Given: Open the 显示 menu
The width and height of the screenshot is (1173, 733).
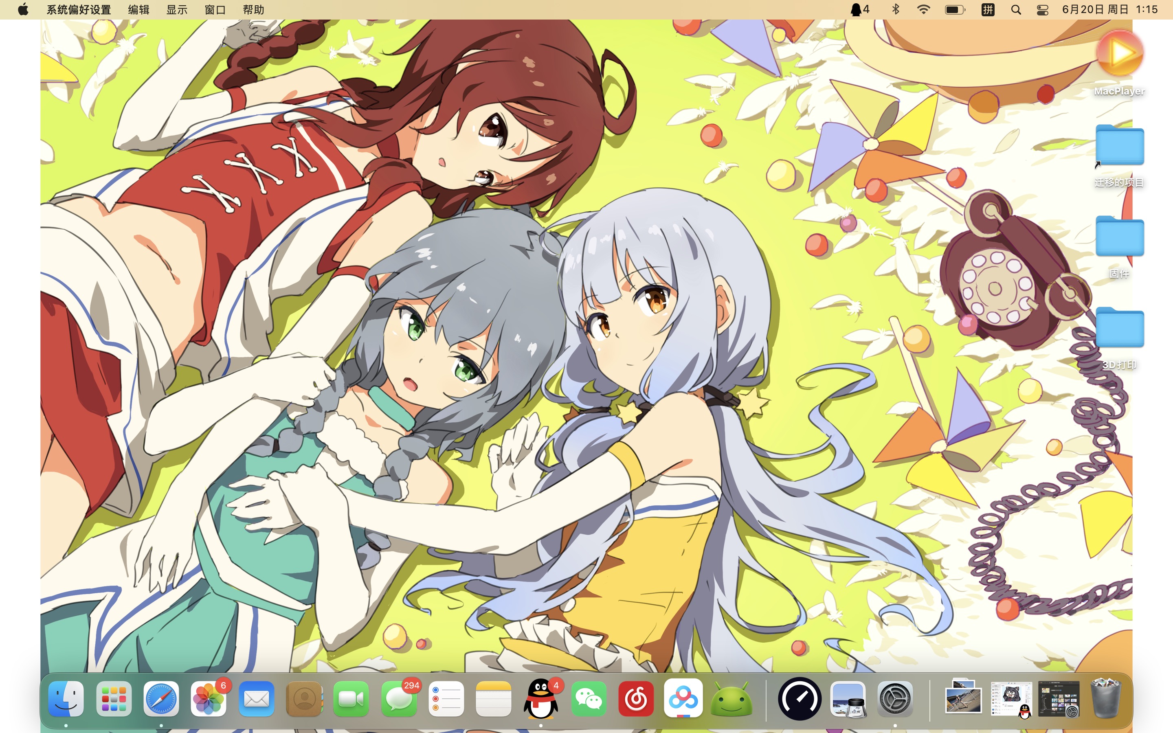Looking at the screenshot, I should 176,10.
